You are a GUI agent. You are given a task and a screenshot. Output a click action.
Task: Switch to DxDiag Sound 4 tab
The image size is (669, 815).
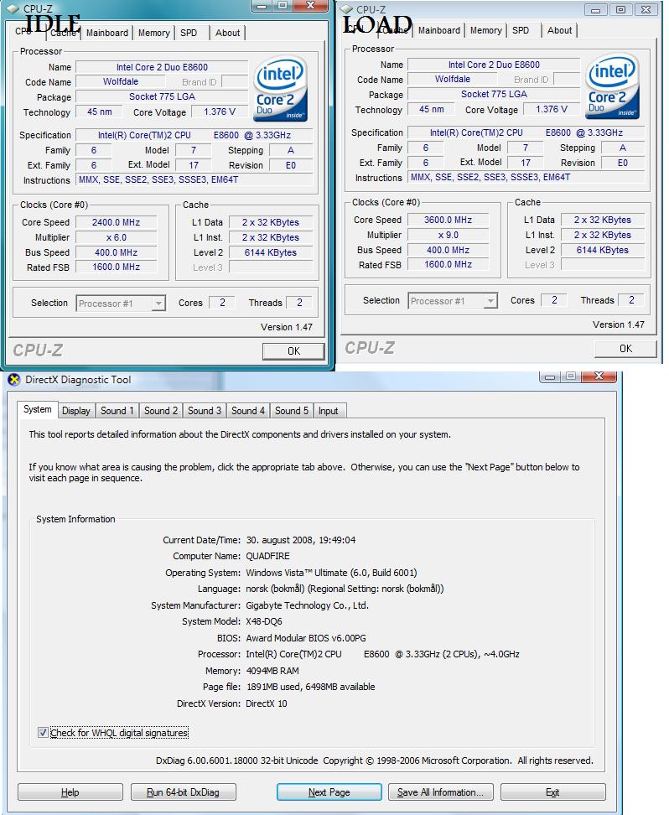pyautogui.click(x=248, y=411)
